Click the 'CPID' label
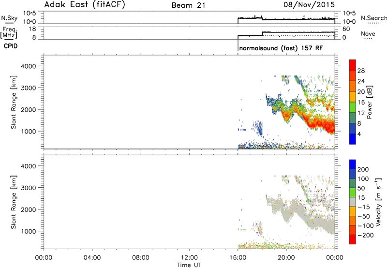 pyautogui.click(x=11, y=46)
